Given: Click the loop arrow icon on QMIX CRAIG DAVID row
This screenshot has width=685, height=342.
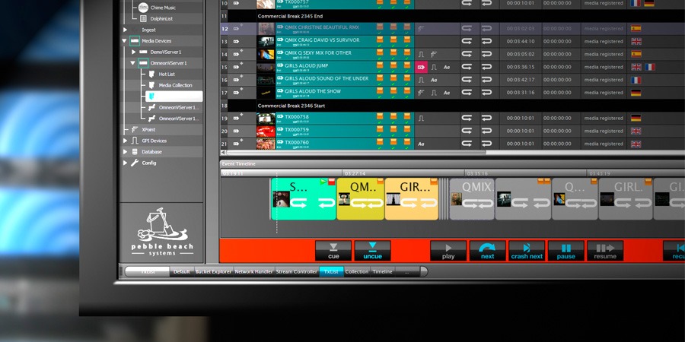Looking at the screenshot, I should tap(467, 42).
